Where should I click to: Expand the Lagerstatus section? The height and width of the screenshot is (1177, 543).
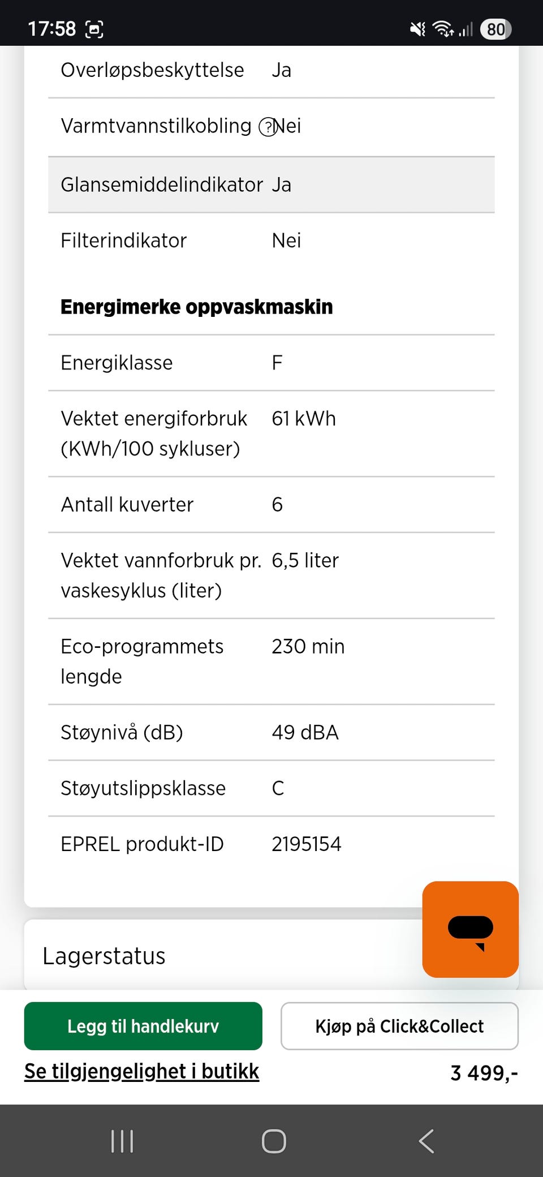click(104, 956)
